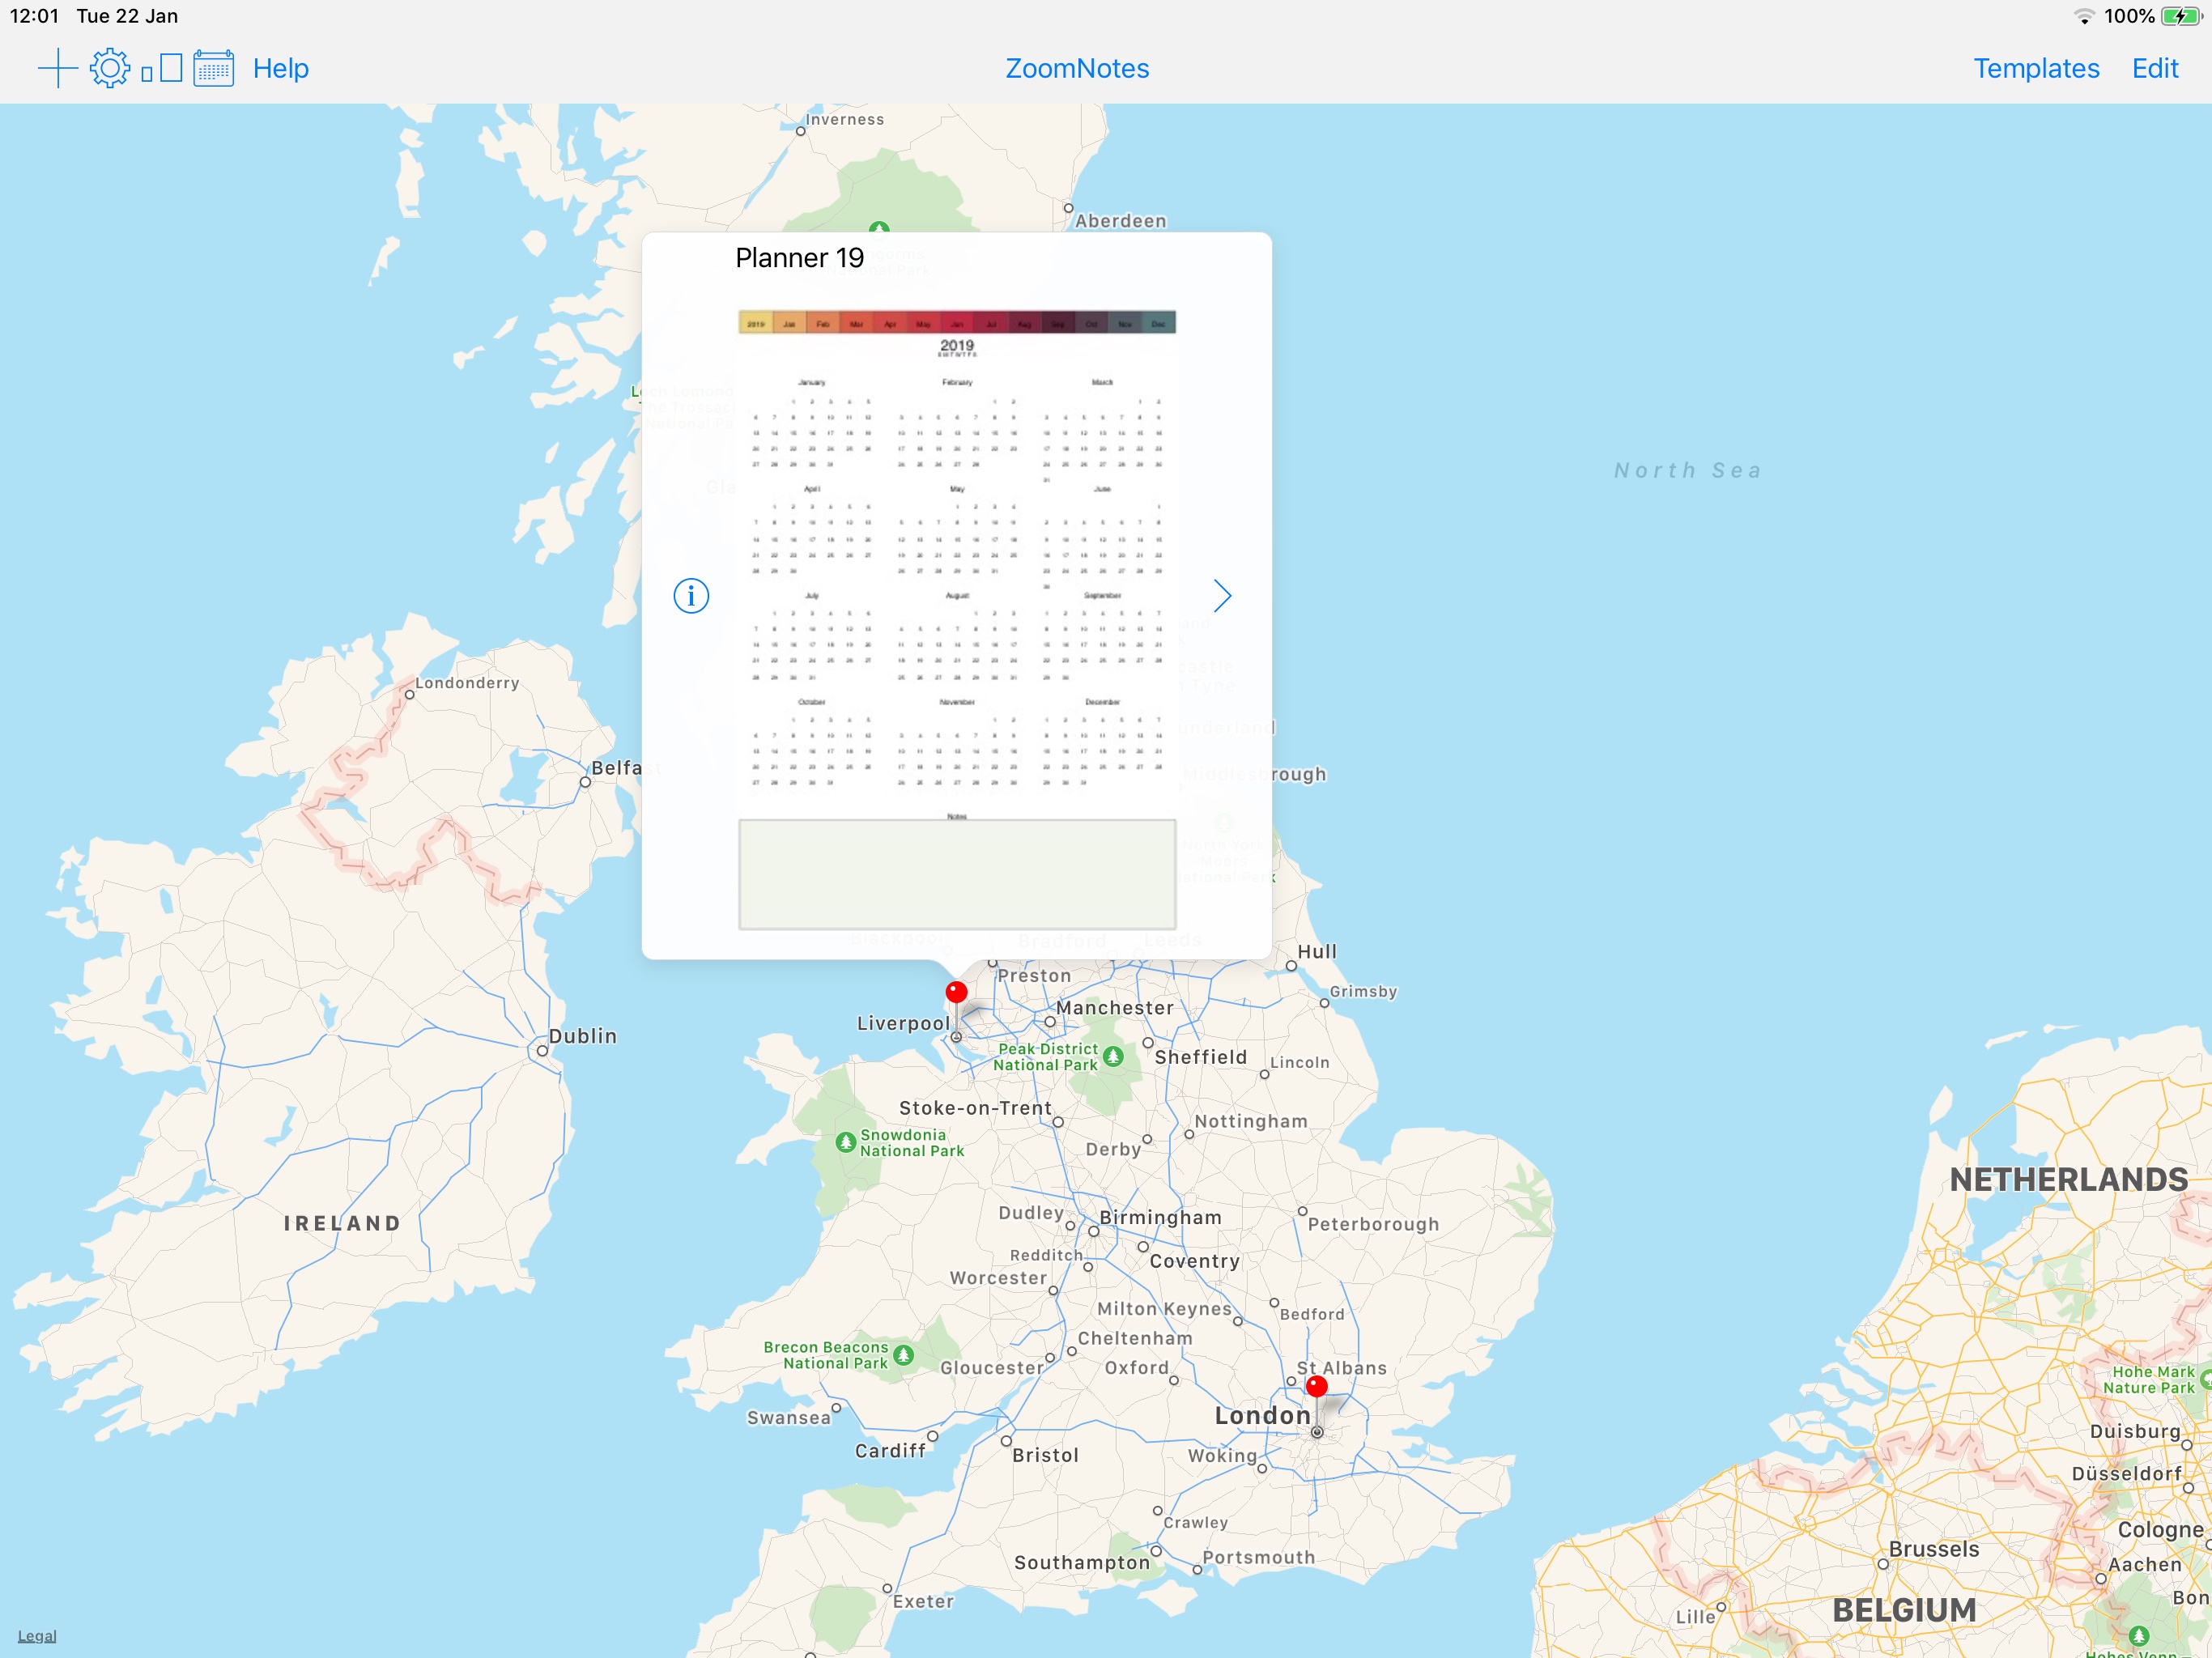Select the red pin near Liverpool
Image resolution: width=2212 pixels, height=1658 pixels.
956,993
